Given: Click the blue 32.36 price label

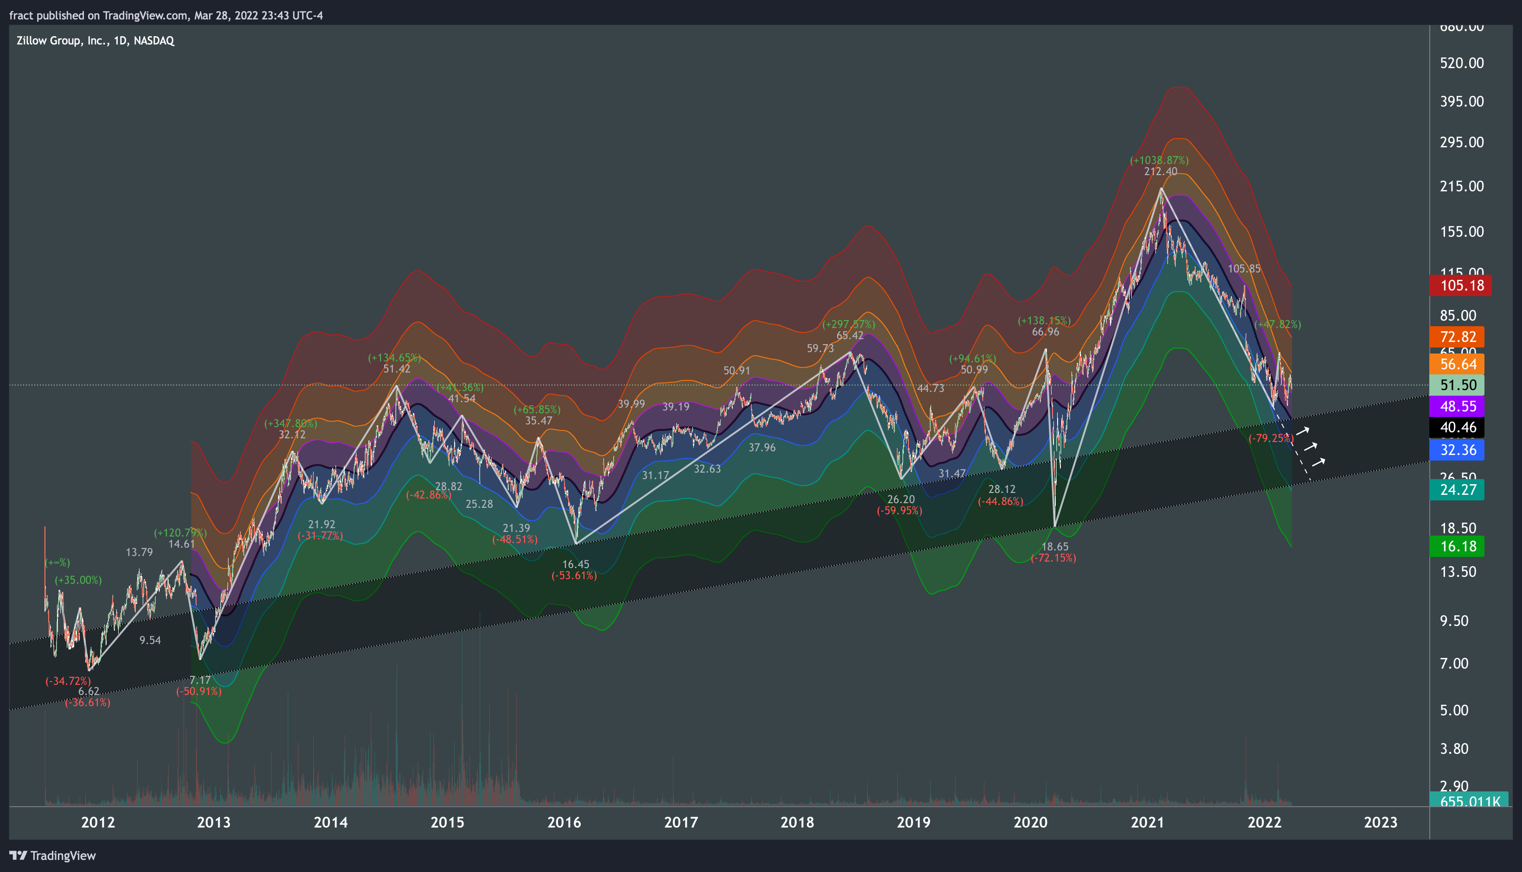Looking at the screenshot, I should [x=1457, y=450].
